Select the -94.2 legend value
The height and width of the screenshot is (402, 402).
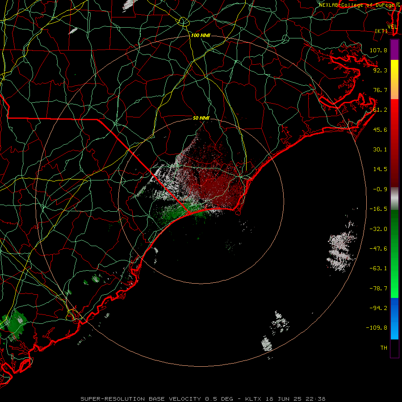[378, 308]
